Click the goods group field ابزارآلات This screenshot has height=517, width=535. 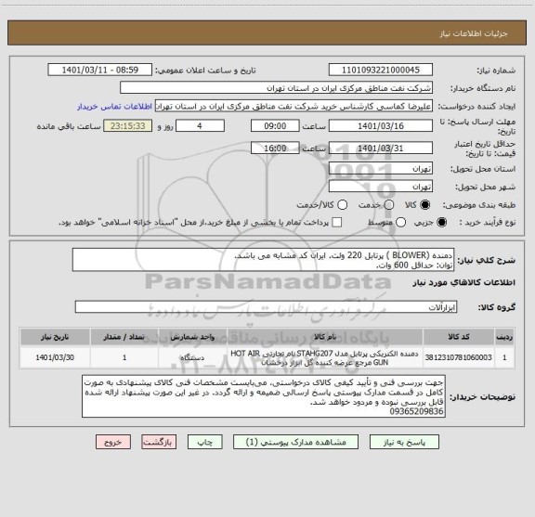(267, 307)
